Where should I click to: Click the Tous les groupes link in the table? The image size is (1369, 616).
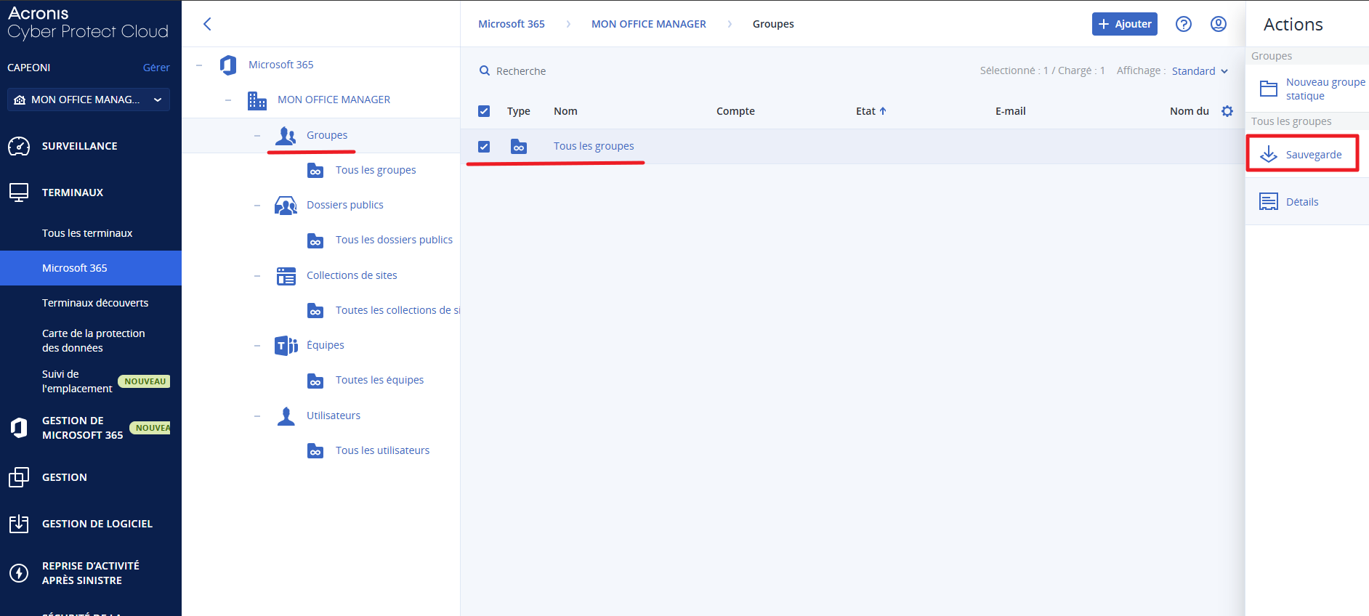pos(594,146)
